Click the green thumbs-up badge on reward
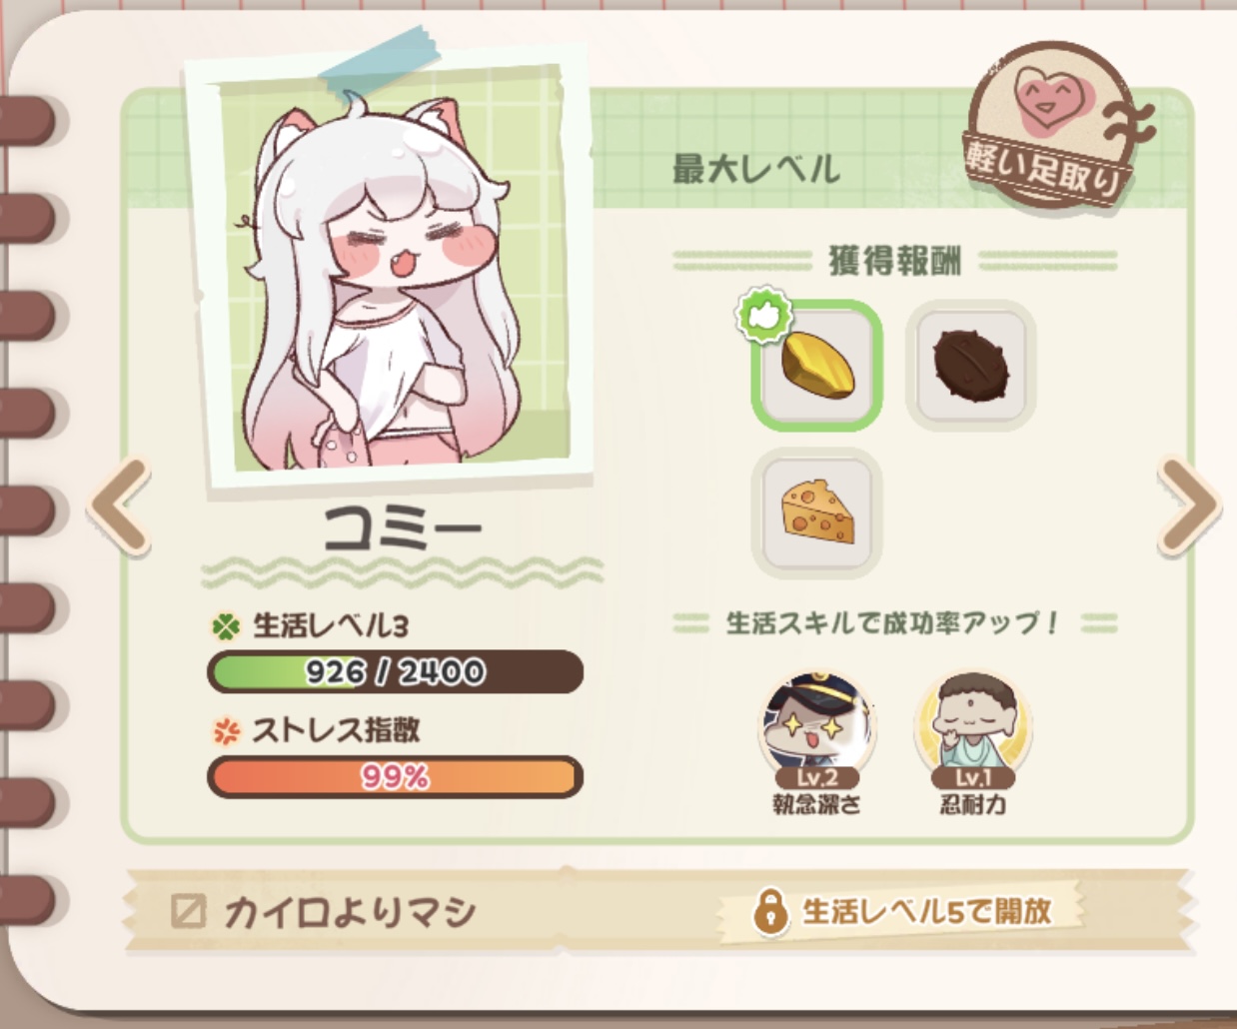This screenshot has width=1237, height=1029. (764, 315)
